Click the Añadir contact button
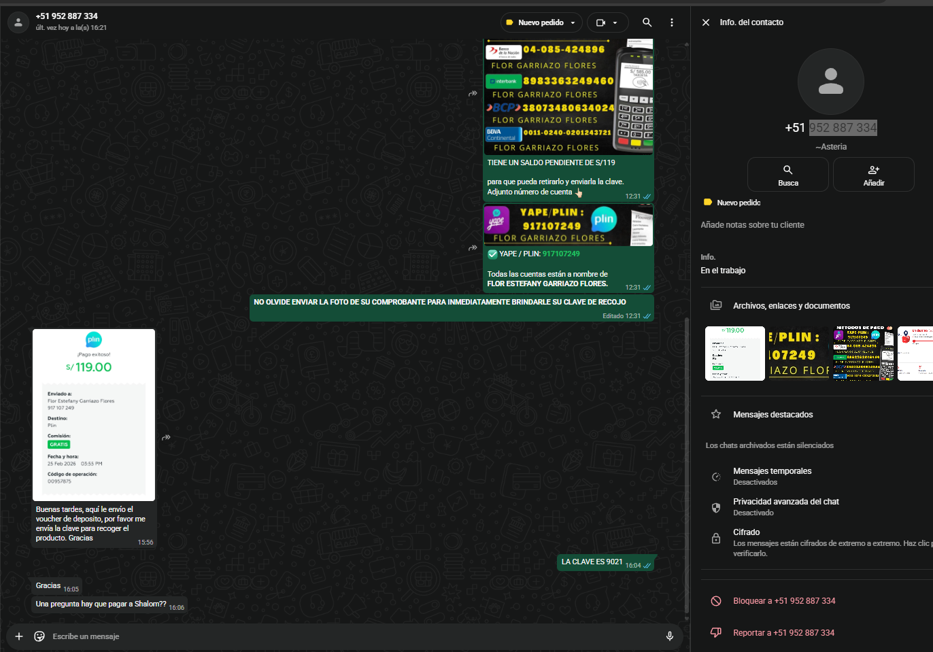This screenshot has height=652, width=933. 873,175
